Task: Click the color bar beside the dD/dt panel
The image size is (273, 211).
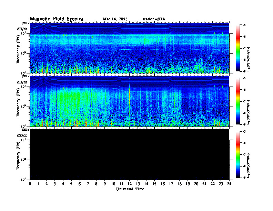Action: (238, 101)
